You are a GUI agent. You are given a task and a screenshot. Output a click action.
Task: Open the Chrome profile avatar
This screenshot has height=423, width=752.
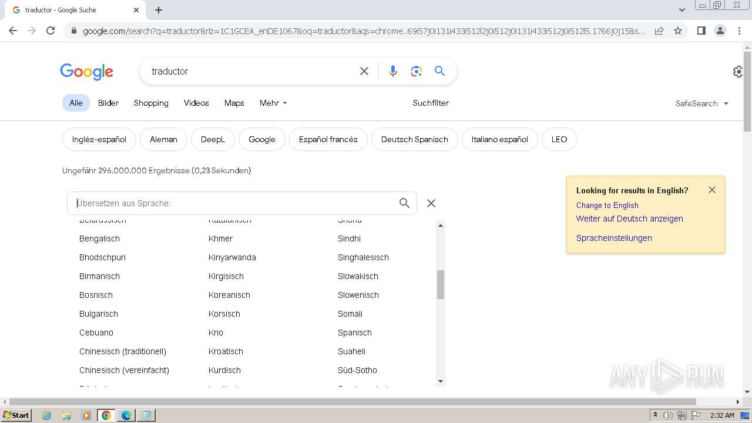[x=720, y=31]
